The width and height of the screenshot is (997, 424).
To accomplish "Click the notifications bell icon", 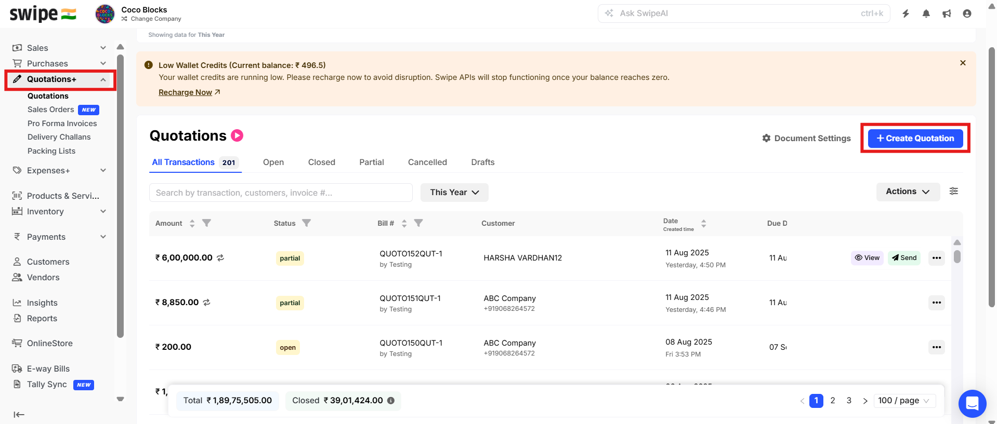I will (x=926, y=13).
